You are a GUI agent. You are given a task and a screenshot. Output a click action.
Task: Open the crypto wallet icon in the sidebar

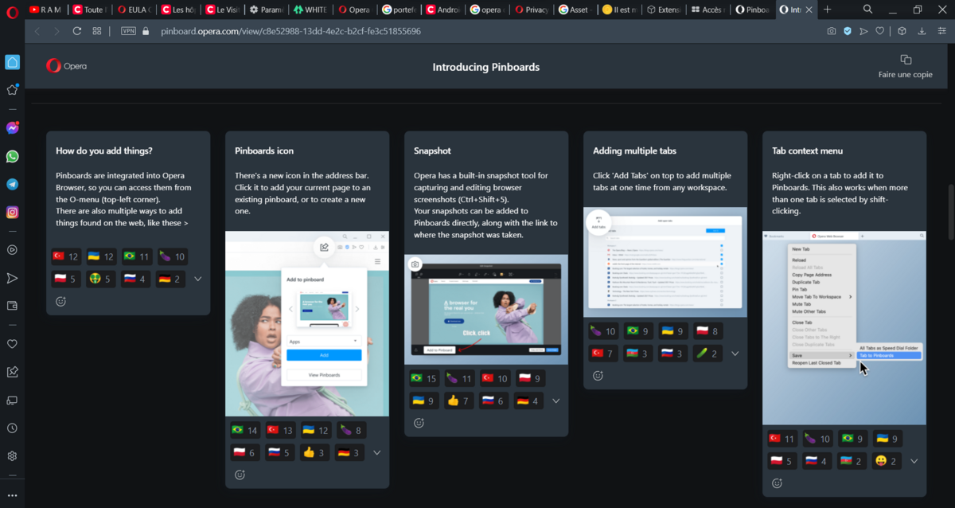coord(12,306)
